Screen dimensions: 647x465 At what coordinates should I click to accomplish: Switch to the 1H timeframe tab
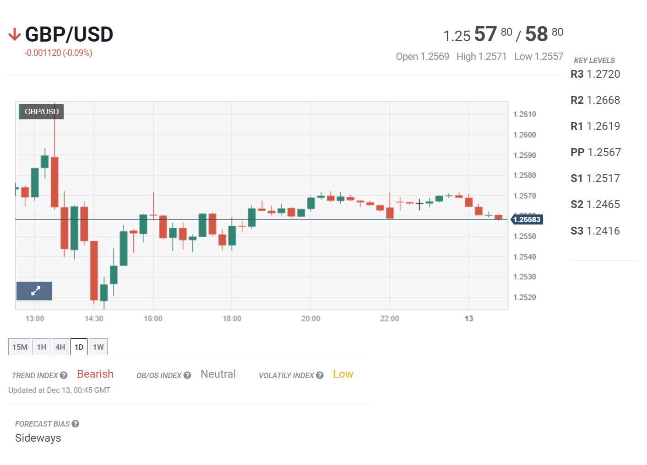pyautogui.click(x=42, y=347)
